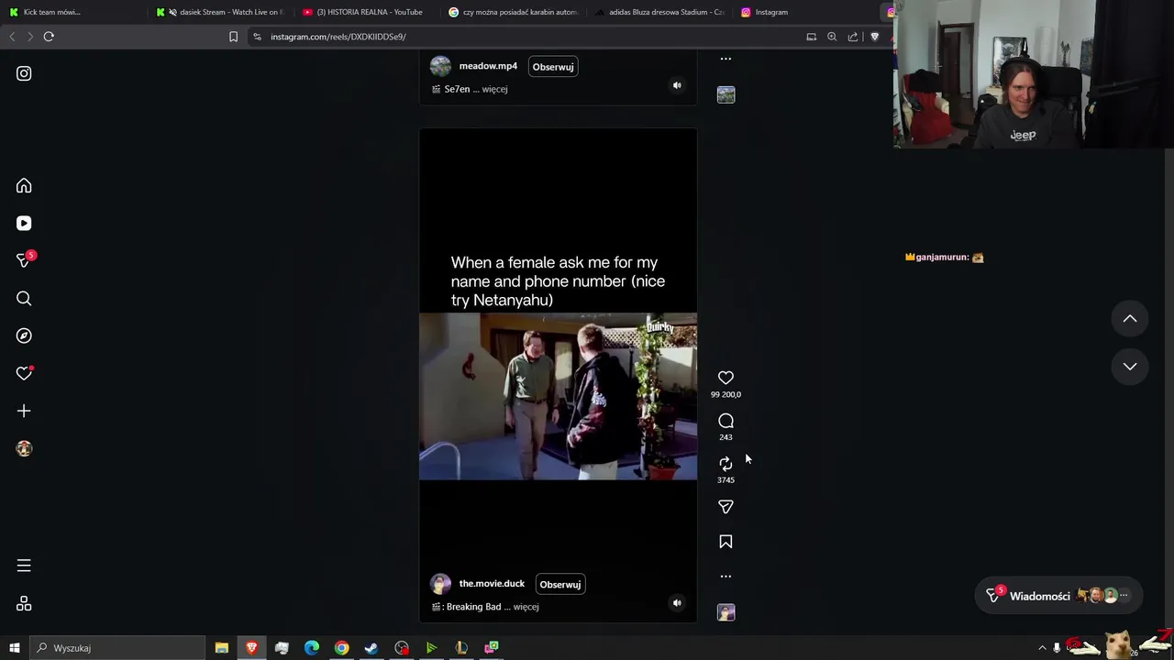Expand Breaking Bad caption with więcej
The width and height of the screenshot is (1174, 660).
[x=526, y=607]
